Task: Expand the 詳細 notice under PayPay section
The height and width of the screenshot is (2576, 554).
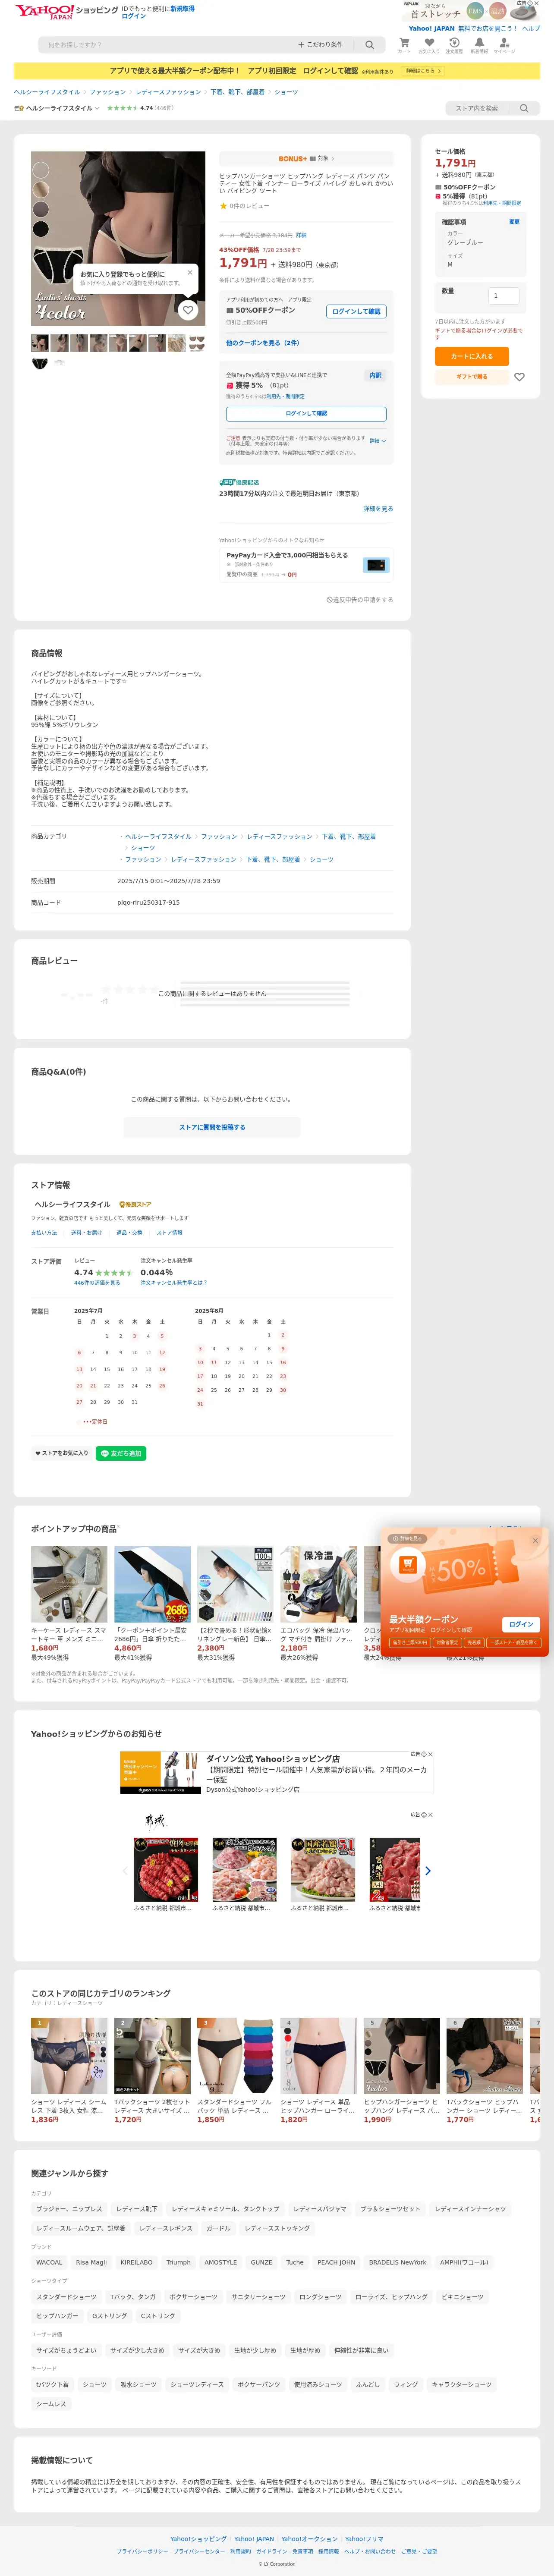Action: 378,440
